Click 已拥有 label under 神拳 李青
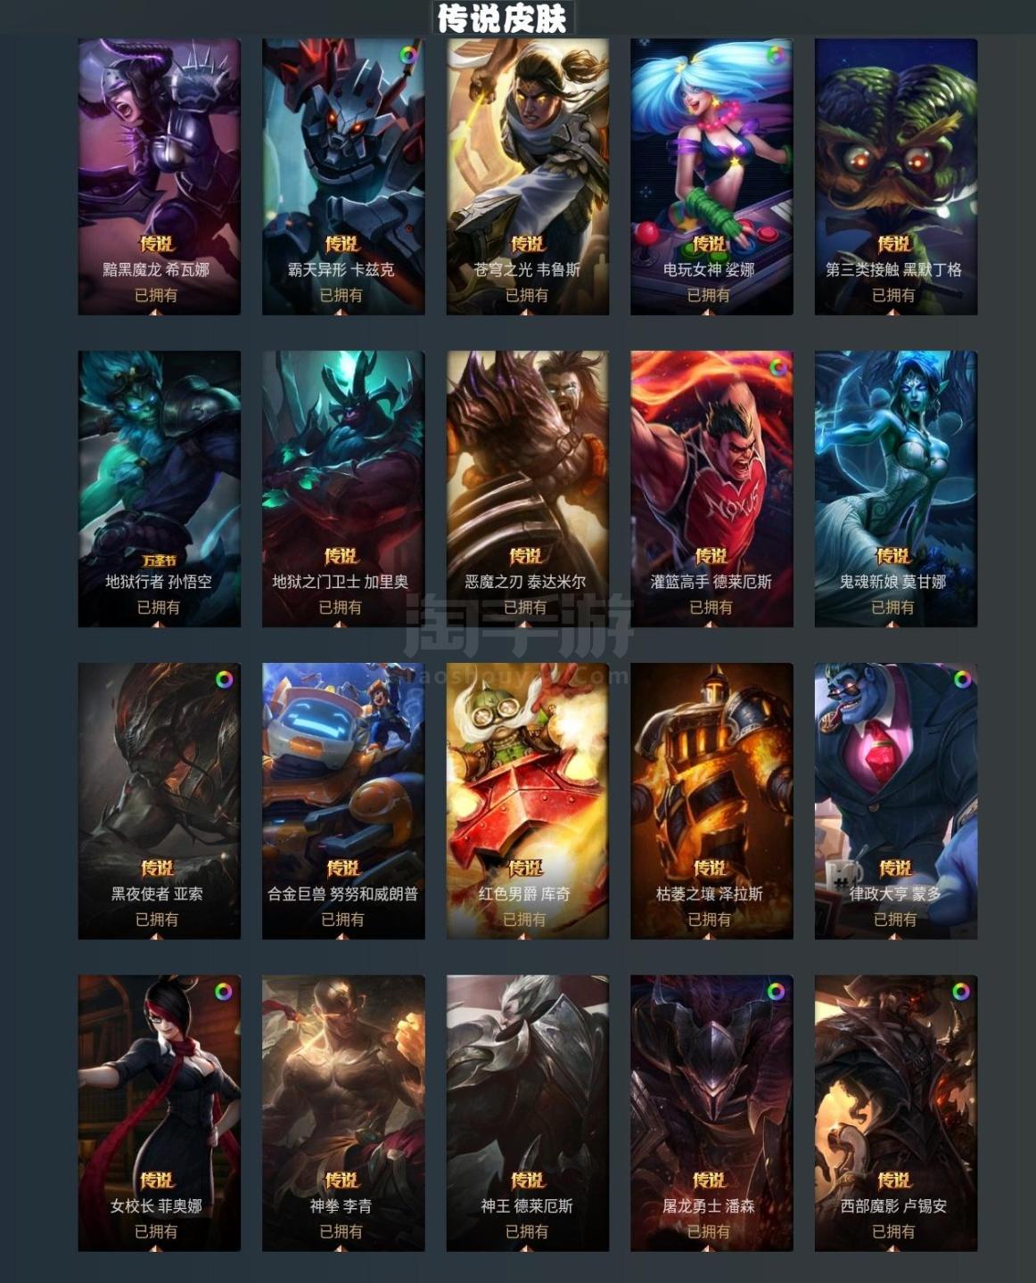Viewport: 1036px width, 1283px height. click(x=341, y=1231)
